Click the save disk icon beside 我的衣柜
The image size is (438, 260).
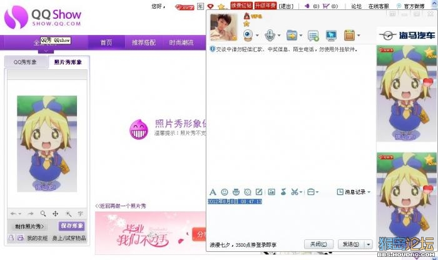coord(21,237)
